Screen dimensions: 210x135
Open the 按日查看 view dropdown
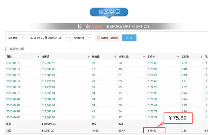coord(23,38)
